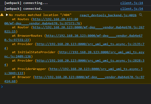Open the client.js:54 source link
The image size is (151, 104).
[131, 9]
